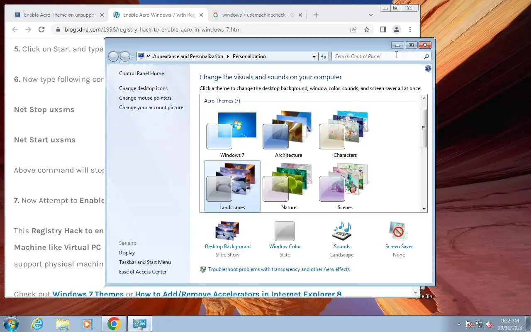
Task: Click the Screen Saver link text
Action: point(399,247)
